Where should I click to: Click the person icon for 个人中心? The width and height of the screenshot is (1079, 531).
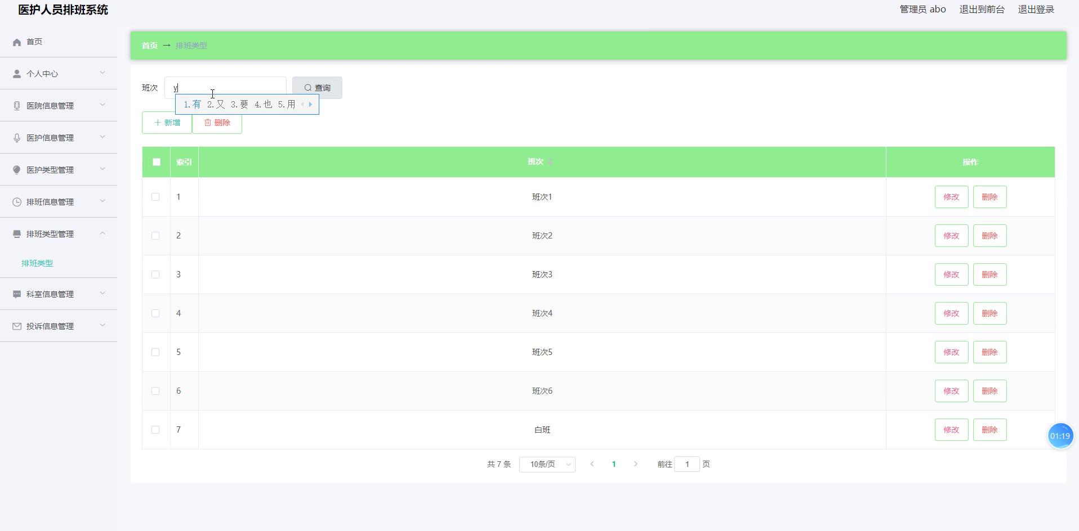tap(17, 74)
